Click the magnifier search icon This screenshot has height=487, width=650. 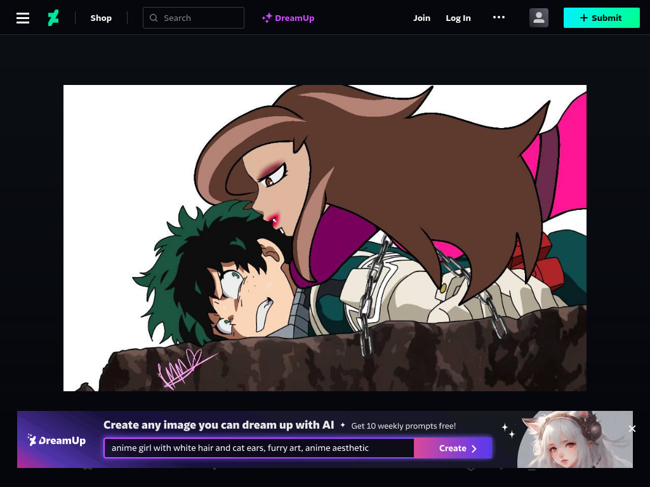154,18
